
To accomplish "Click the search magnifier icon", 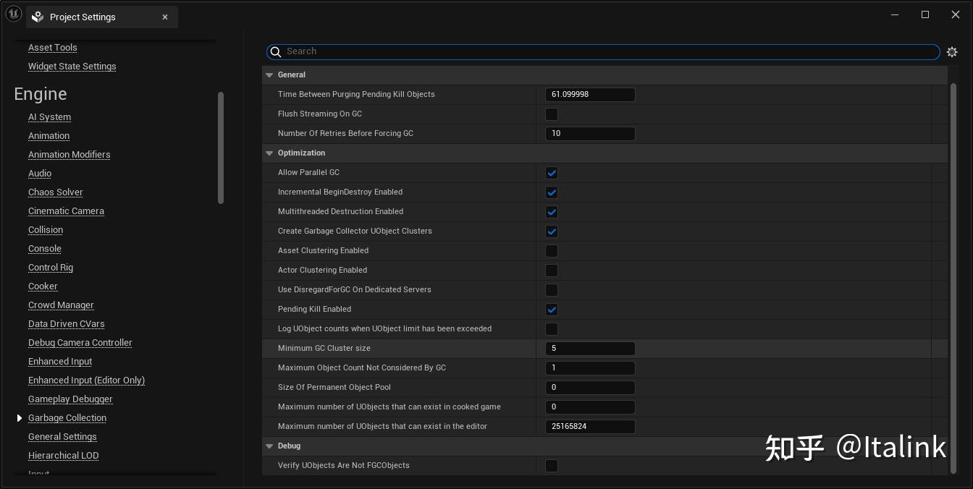I will [275, 51].
